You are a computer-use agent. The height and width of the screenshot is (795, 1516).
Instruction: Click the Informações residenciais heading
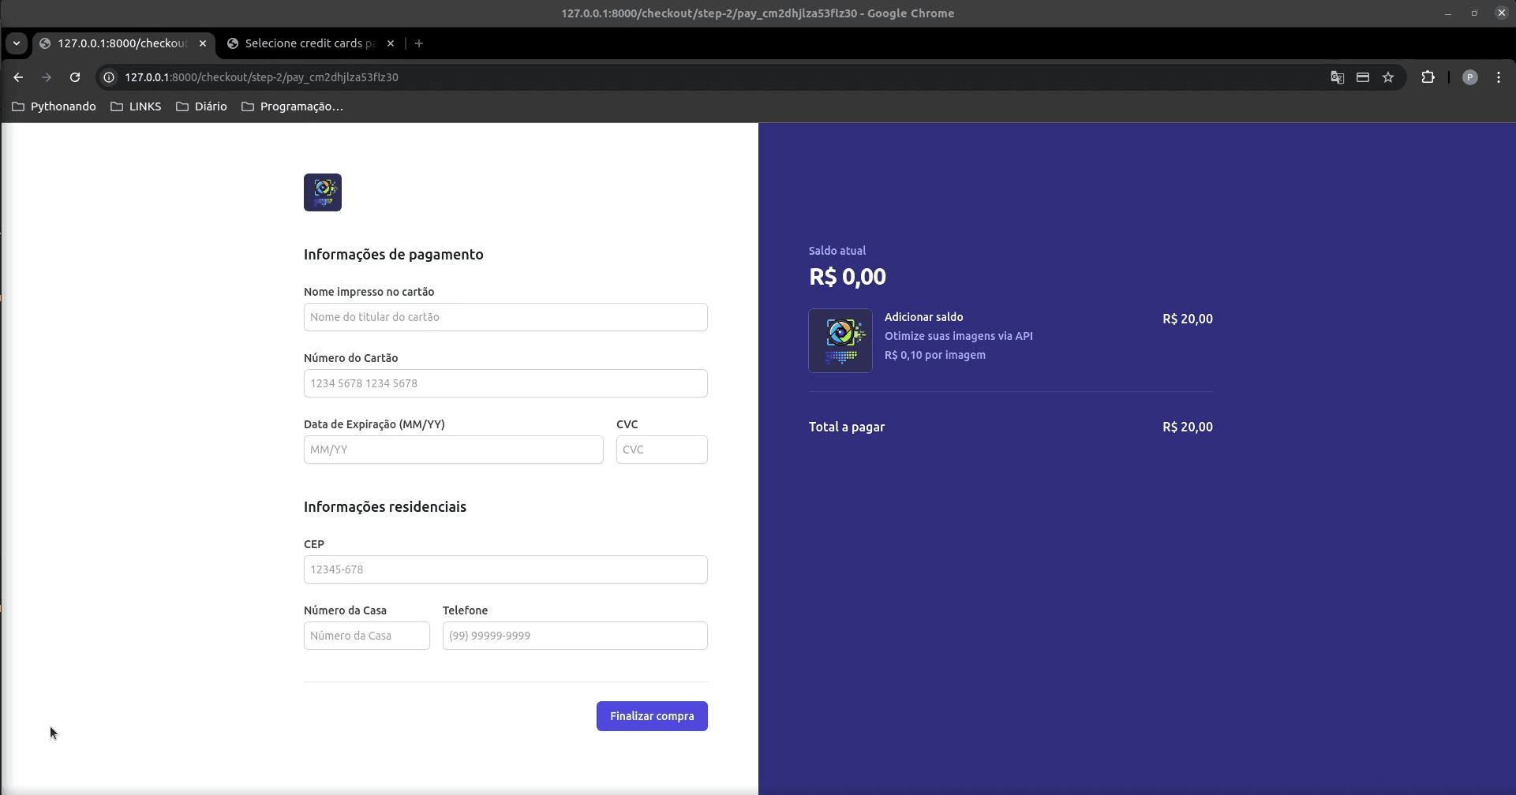pos(385,507)
